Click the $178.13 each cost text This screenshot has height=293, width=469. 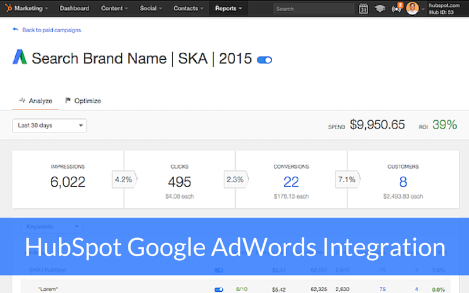click(291, 196)
